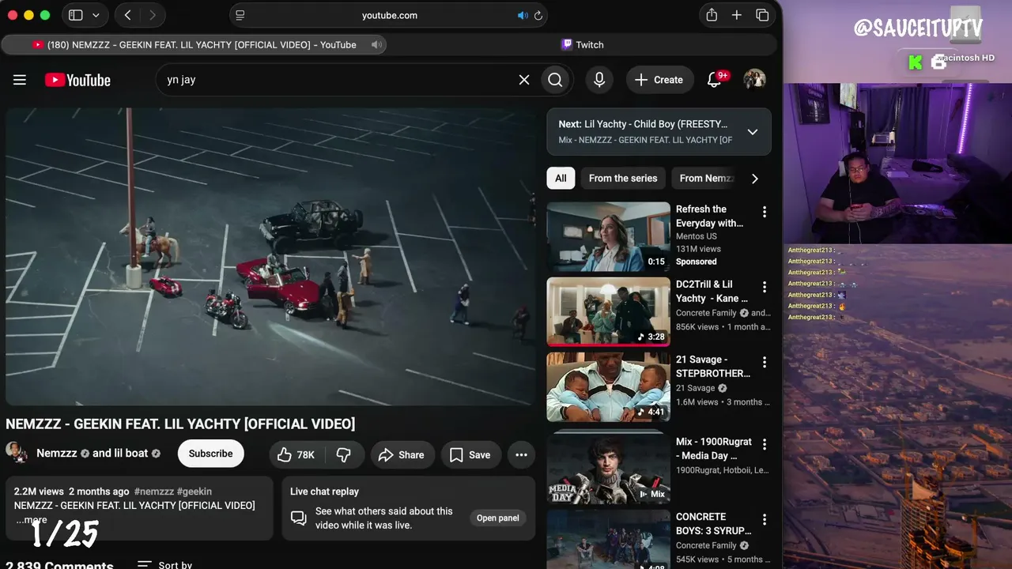Show Safari tab overview

(x=762, y=15)
